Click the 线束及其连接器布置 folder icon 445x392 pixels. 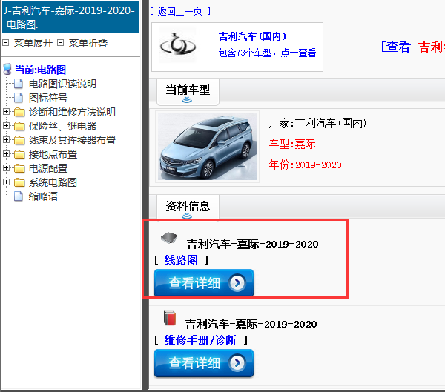point(19,140)
